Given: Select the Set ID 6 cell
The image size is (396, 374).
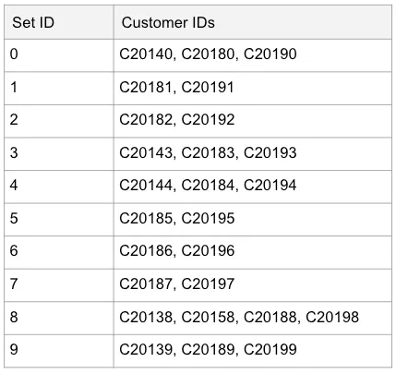Looking at the screenshot, I should coord(59,253).
